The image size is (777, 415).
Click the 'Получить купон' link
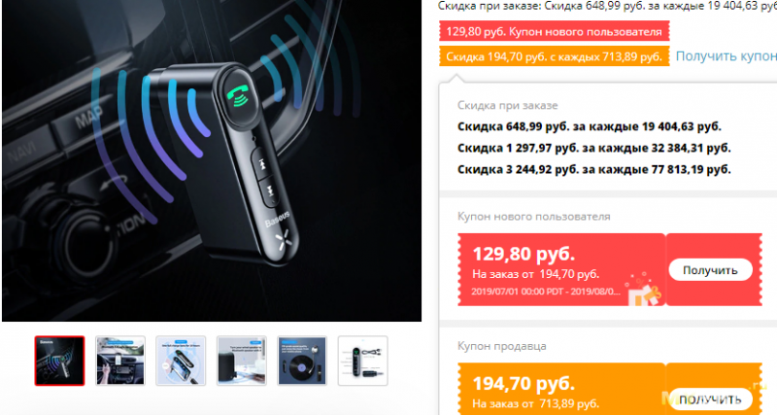726,56
